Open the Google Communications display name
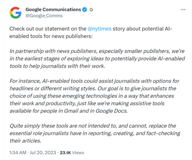The height and width of the screenshot is (160, 192). pyautogui.click(x=53, y=9)
